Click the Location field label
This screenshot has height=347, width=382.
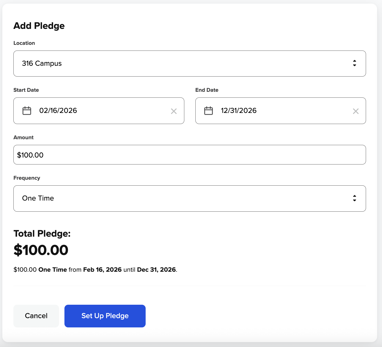click(x=24, y=43)
